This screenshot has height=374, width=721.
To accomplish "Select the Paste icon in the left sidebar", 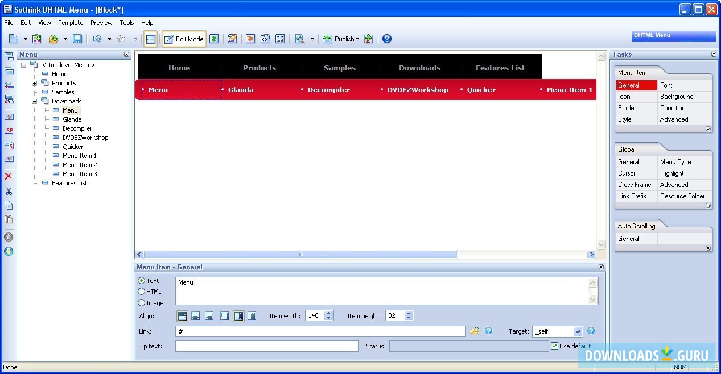I will 9,219.
